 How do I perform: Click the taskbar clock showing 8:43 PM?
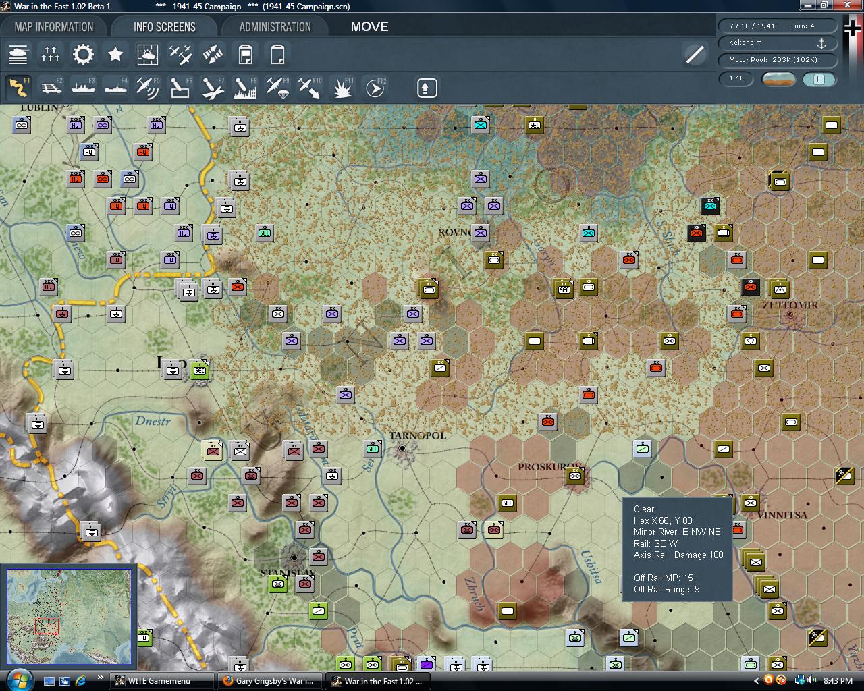838,681
